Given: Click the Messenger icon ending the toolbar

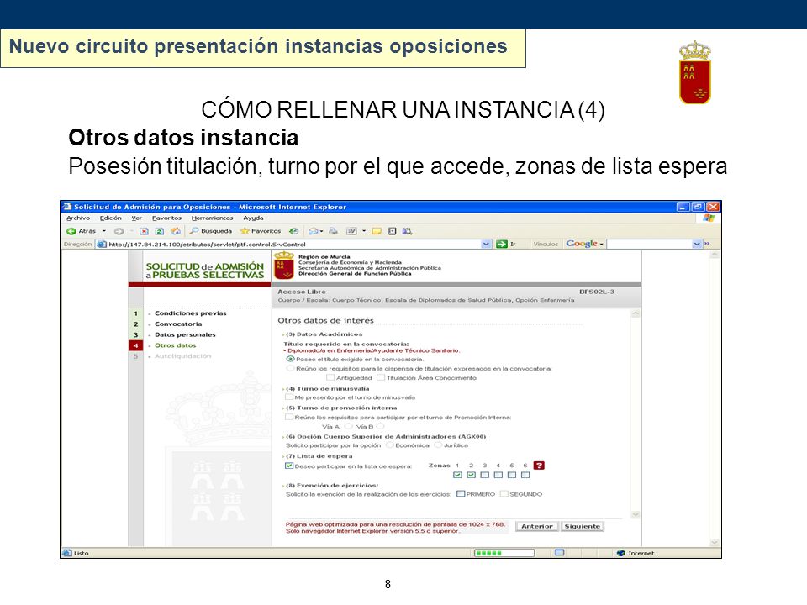Looking at the screenshot, I should 407,232.
